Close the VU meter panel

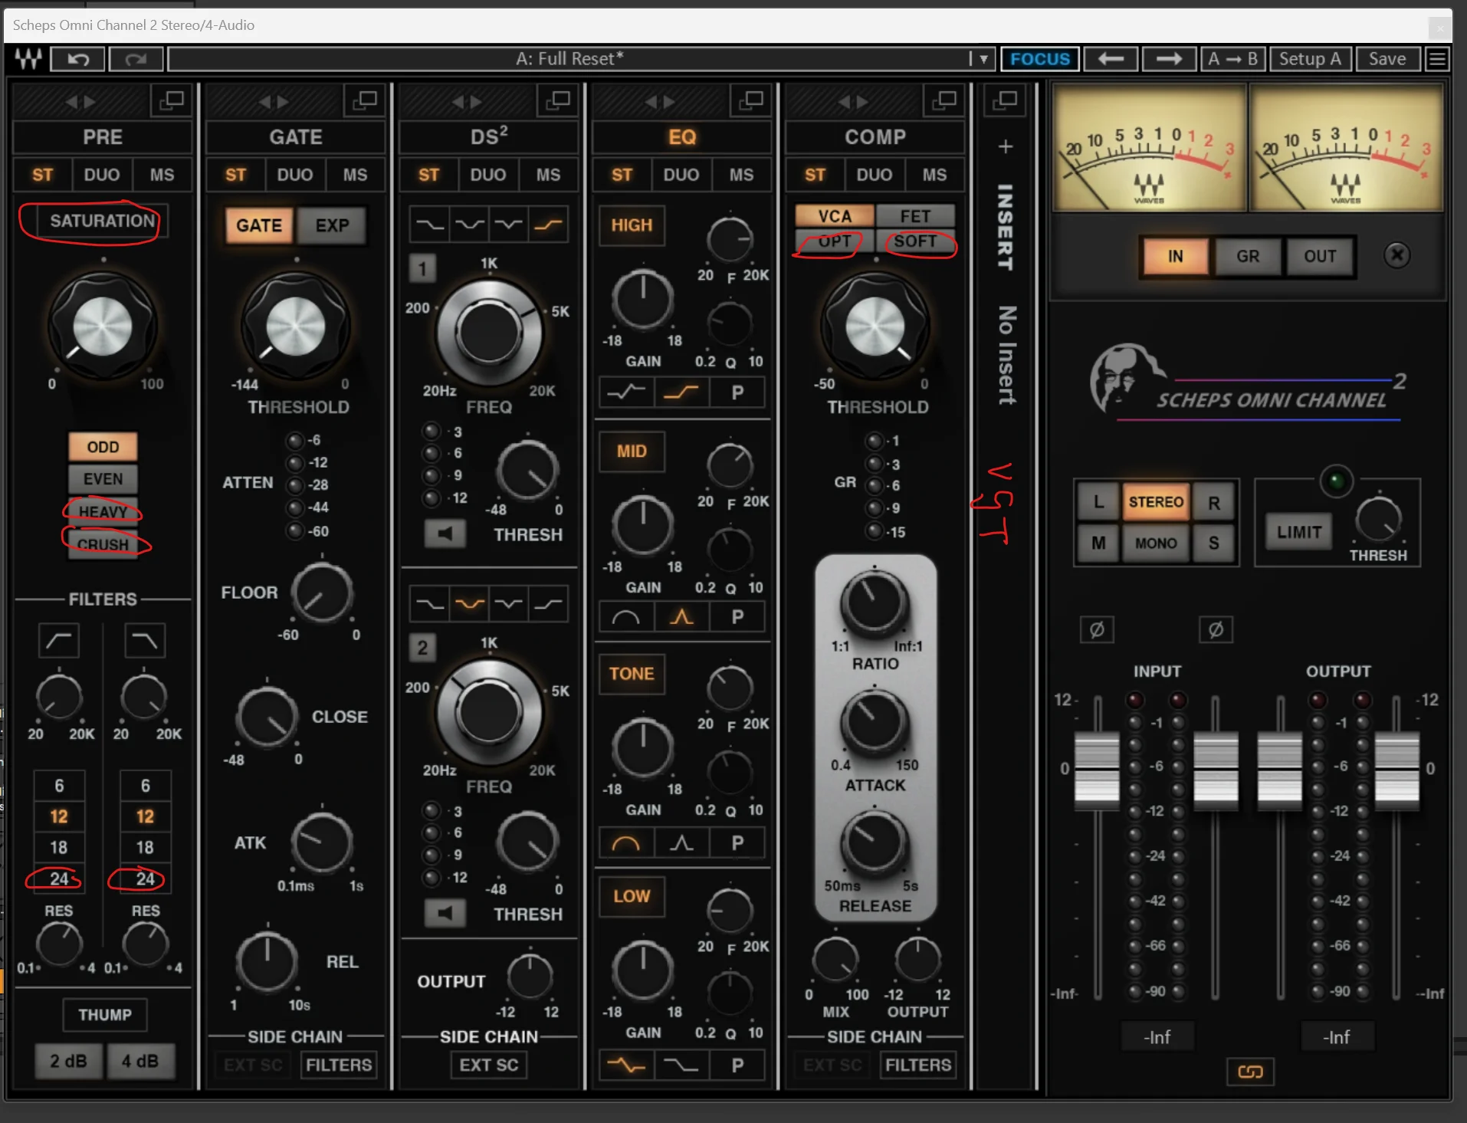pos(1397,255)
